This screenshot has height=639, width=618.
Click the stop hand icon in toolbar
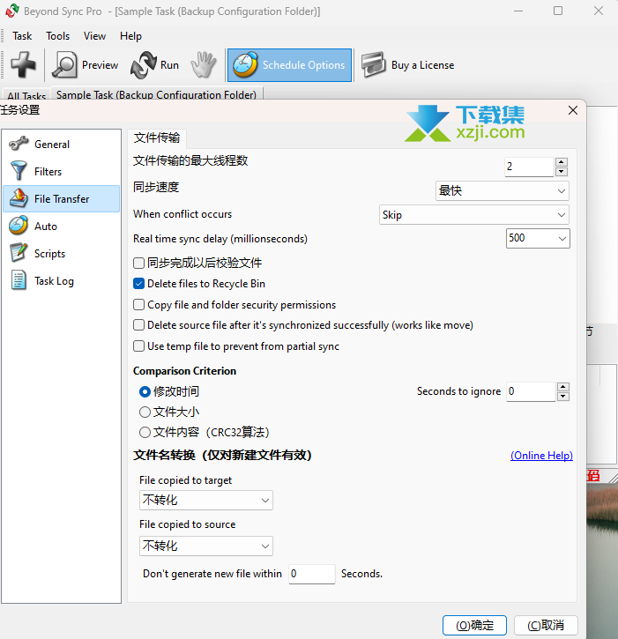[204, 65]
